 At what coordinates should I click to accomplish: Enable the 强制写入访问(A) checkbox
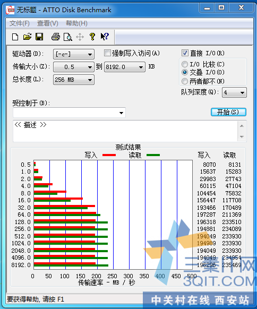(x=107, y=53)
